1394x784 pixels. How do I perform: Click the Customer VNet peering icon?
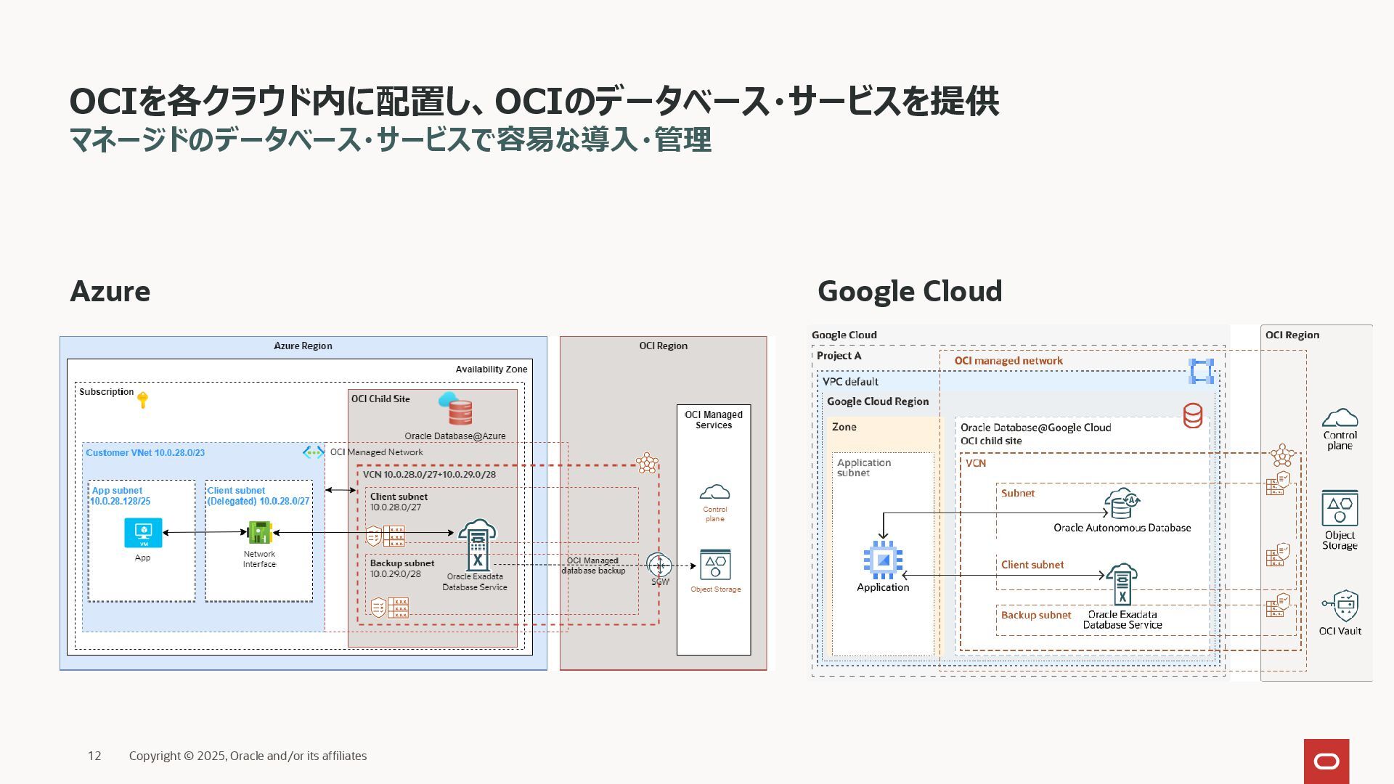[313, 452]
